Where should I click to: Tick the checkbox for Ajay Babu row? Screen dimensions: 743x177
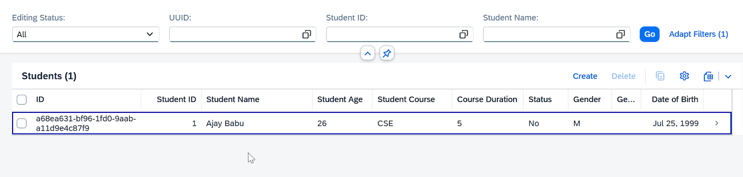(x=22, y=123)
